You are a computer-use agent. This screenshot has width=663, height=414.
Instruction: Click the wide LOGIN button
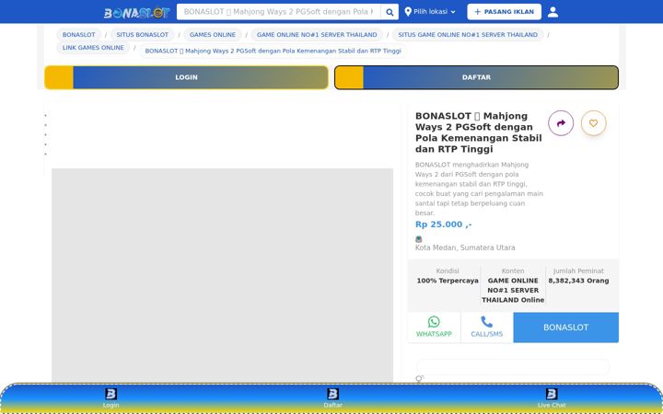click(x=186, y=77)
